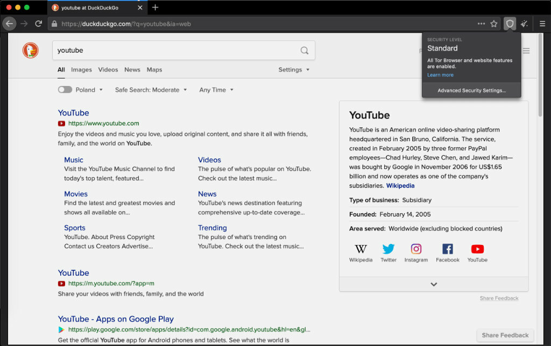
Task: Click the padlock site security icon
Action: coord(54,24)
